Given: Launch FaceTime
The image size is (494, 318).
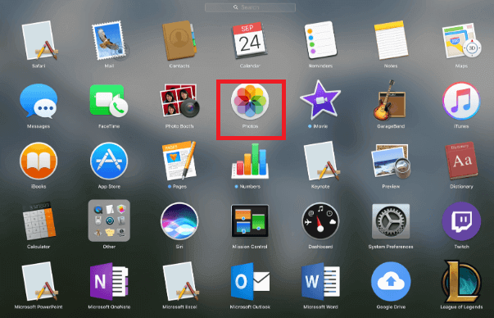Looking at the screenshot, I should pyautogui.click(x=109, y=101).
